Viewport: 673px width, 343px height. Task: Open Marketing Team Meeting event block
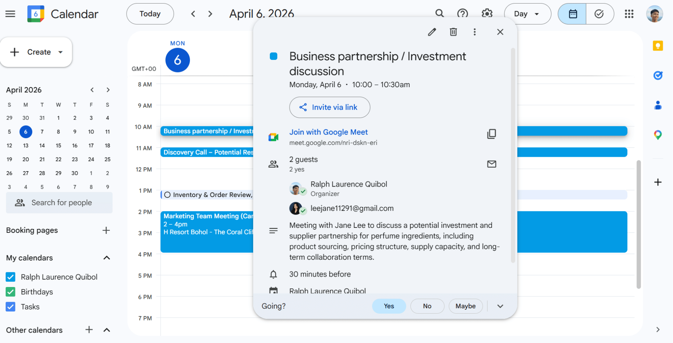click(x=207, y=232)
